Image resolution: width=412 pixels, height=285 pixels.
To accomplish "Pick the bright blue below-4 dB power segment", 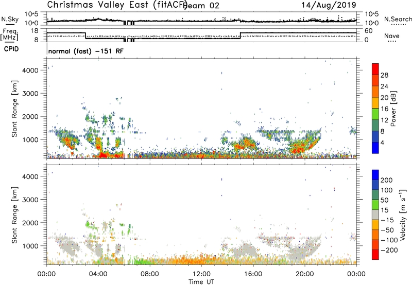I will pos(375,148).
